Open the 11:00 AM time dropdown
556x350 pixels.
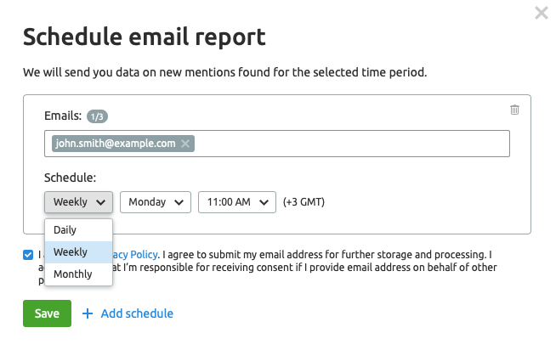point(237,202)
